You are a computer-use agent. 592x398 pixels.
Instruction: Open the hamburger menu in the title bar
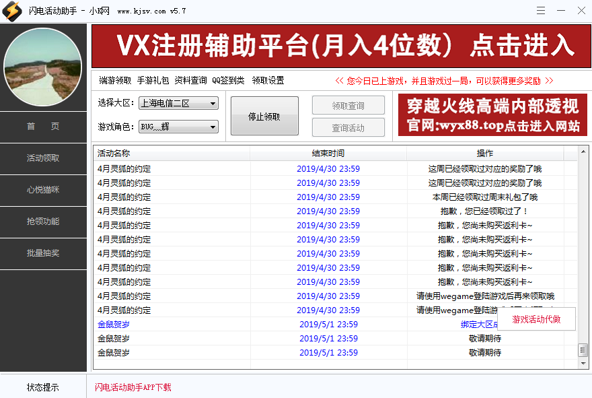coord(541,10)
